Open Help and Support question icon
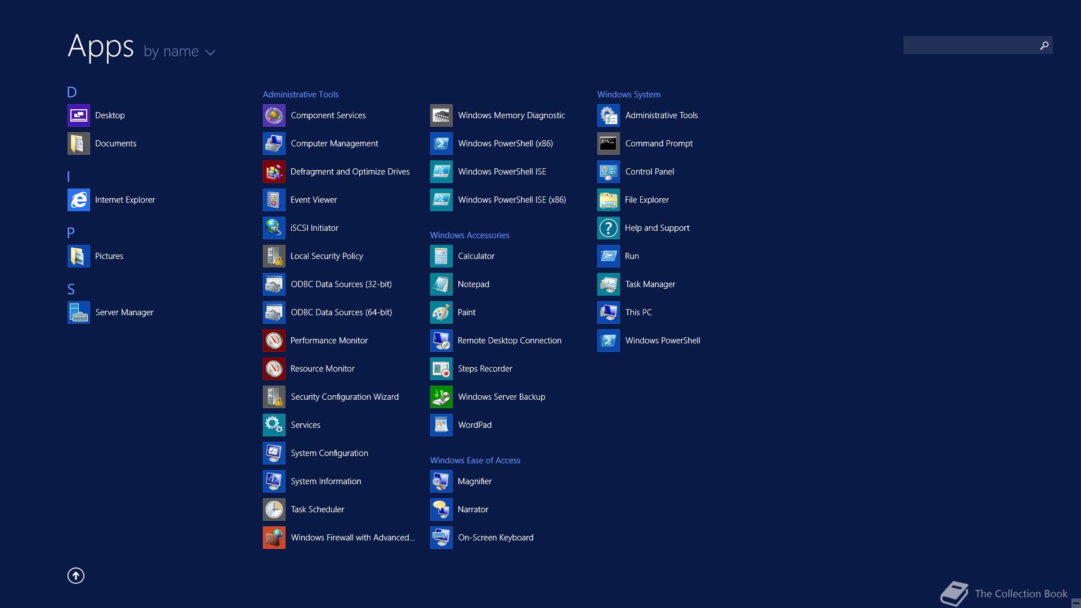This screenshot has height=608, width=1081. (x=609, y=228)
